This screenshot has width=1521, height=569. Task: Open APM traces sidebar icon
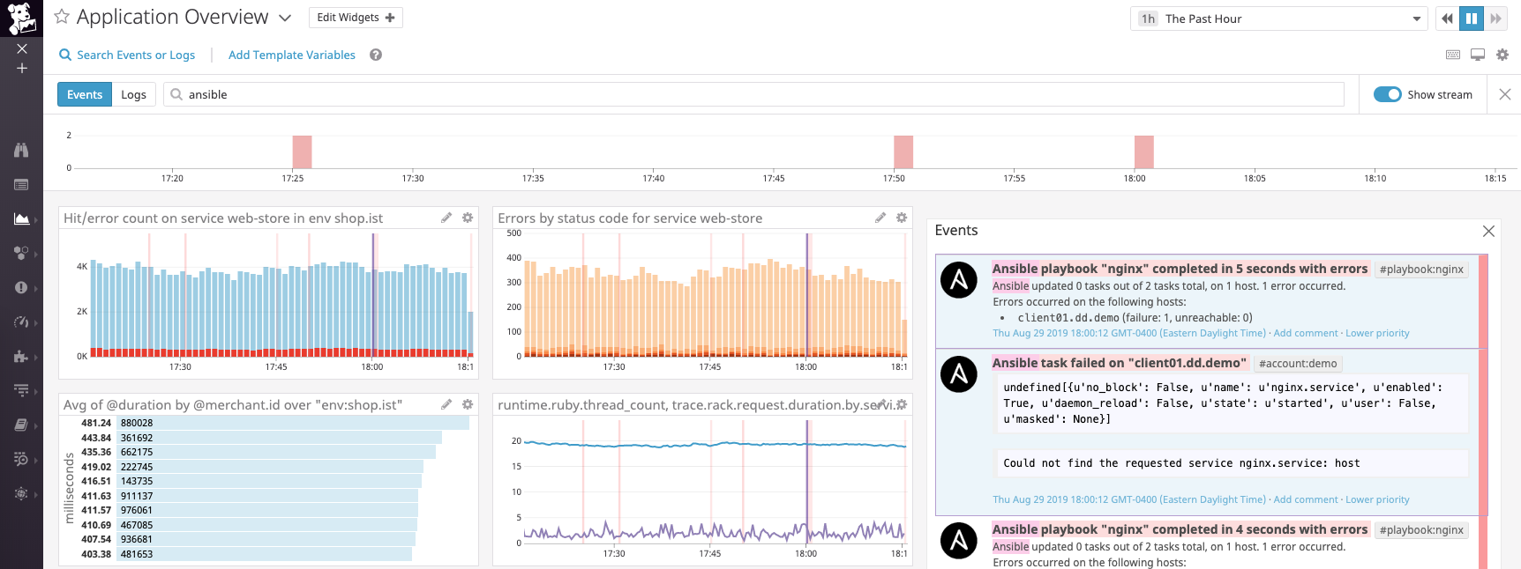click(x=21, y=390)
